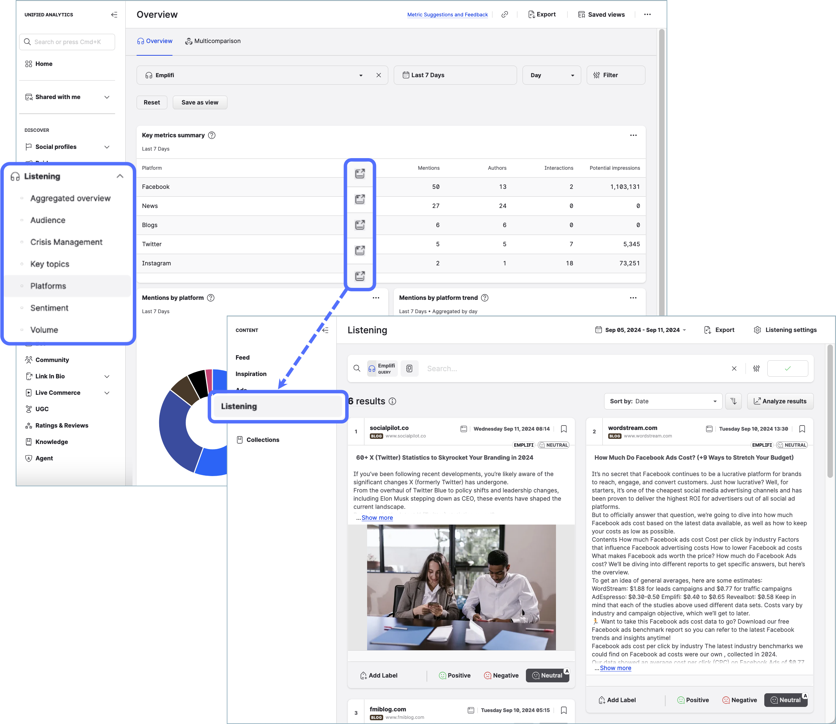Expand the Social profiles section

(x=107, y=147)
